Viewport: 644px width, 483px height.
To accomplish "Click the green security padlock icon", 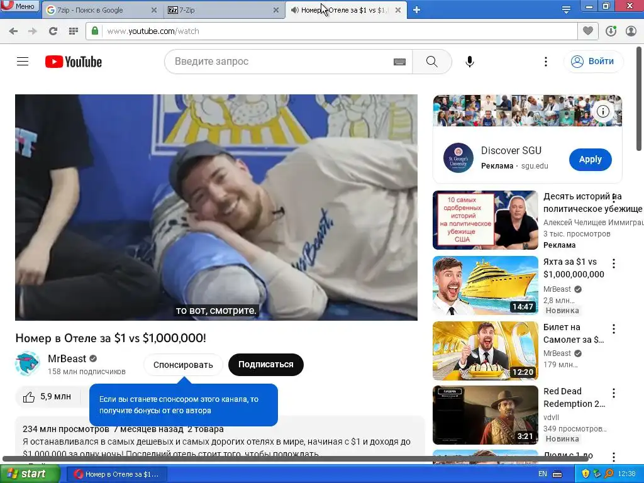I will (95, 31).
